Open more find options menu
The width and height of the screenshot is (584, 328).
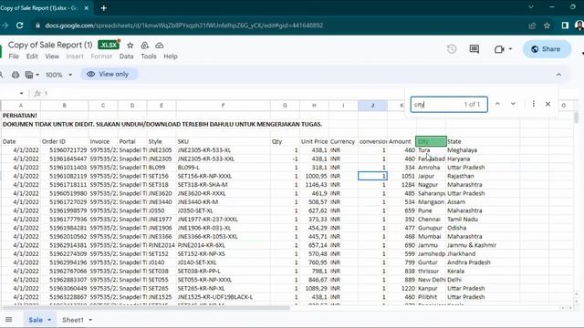[533, 104]
